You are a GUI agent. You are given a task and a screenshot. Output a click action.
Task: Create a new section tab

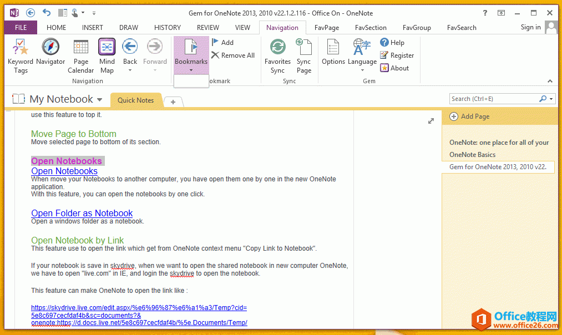173,102
